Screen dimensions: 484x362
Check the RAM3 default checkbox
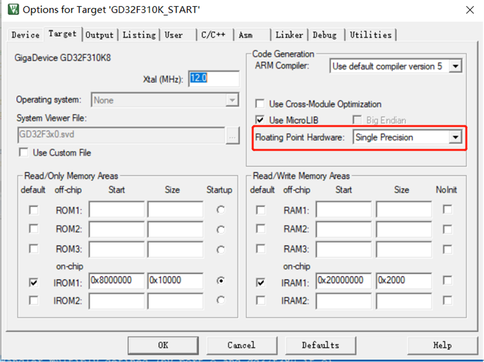pyautogui.click(x=261, y=249)
